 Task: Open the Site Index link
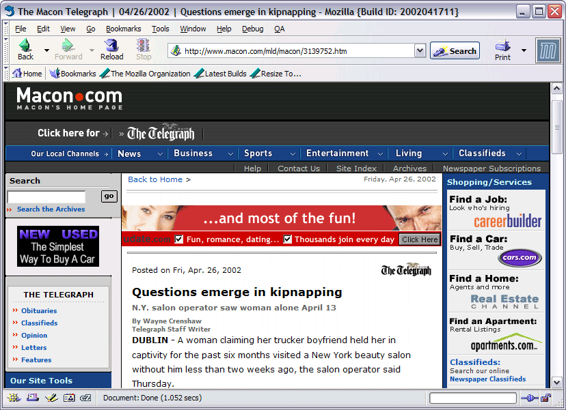tap(356, 169)
